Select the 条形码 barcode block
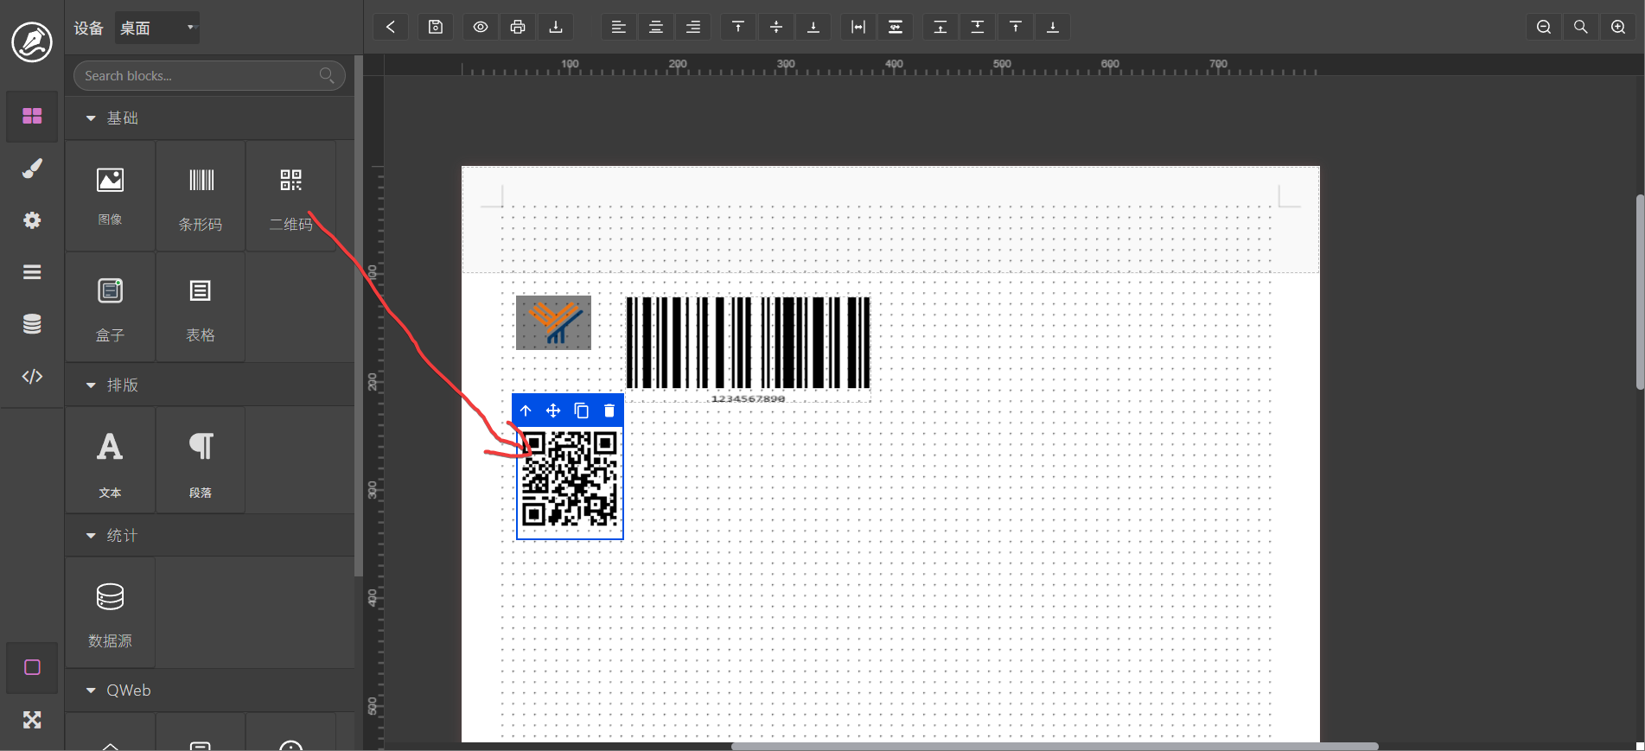This screenshot has width=1645, height=751. pyautogui.click(x=201, y=197)
